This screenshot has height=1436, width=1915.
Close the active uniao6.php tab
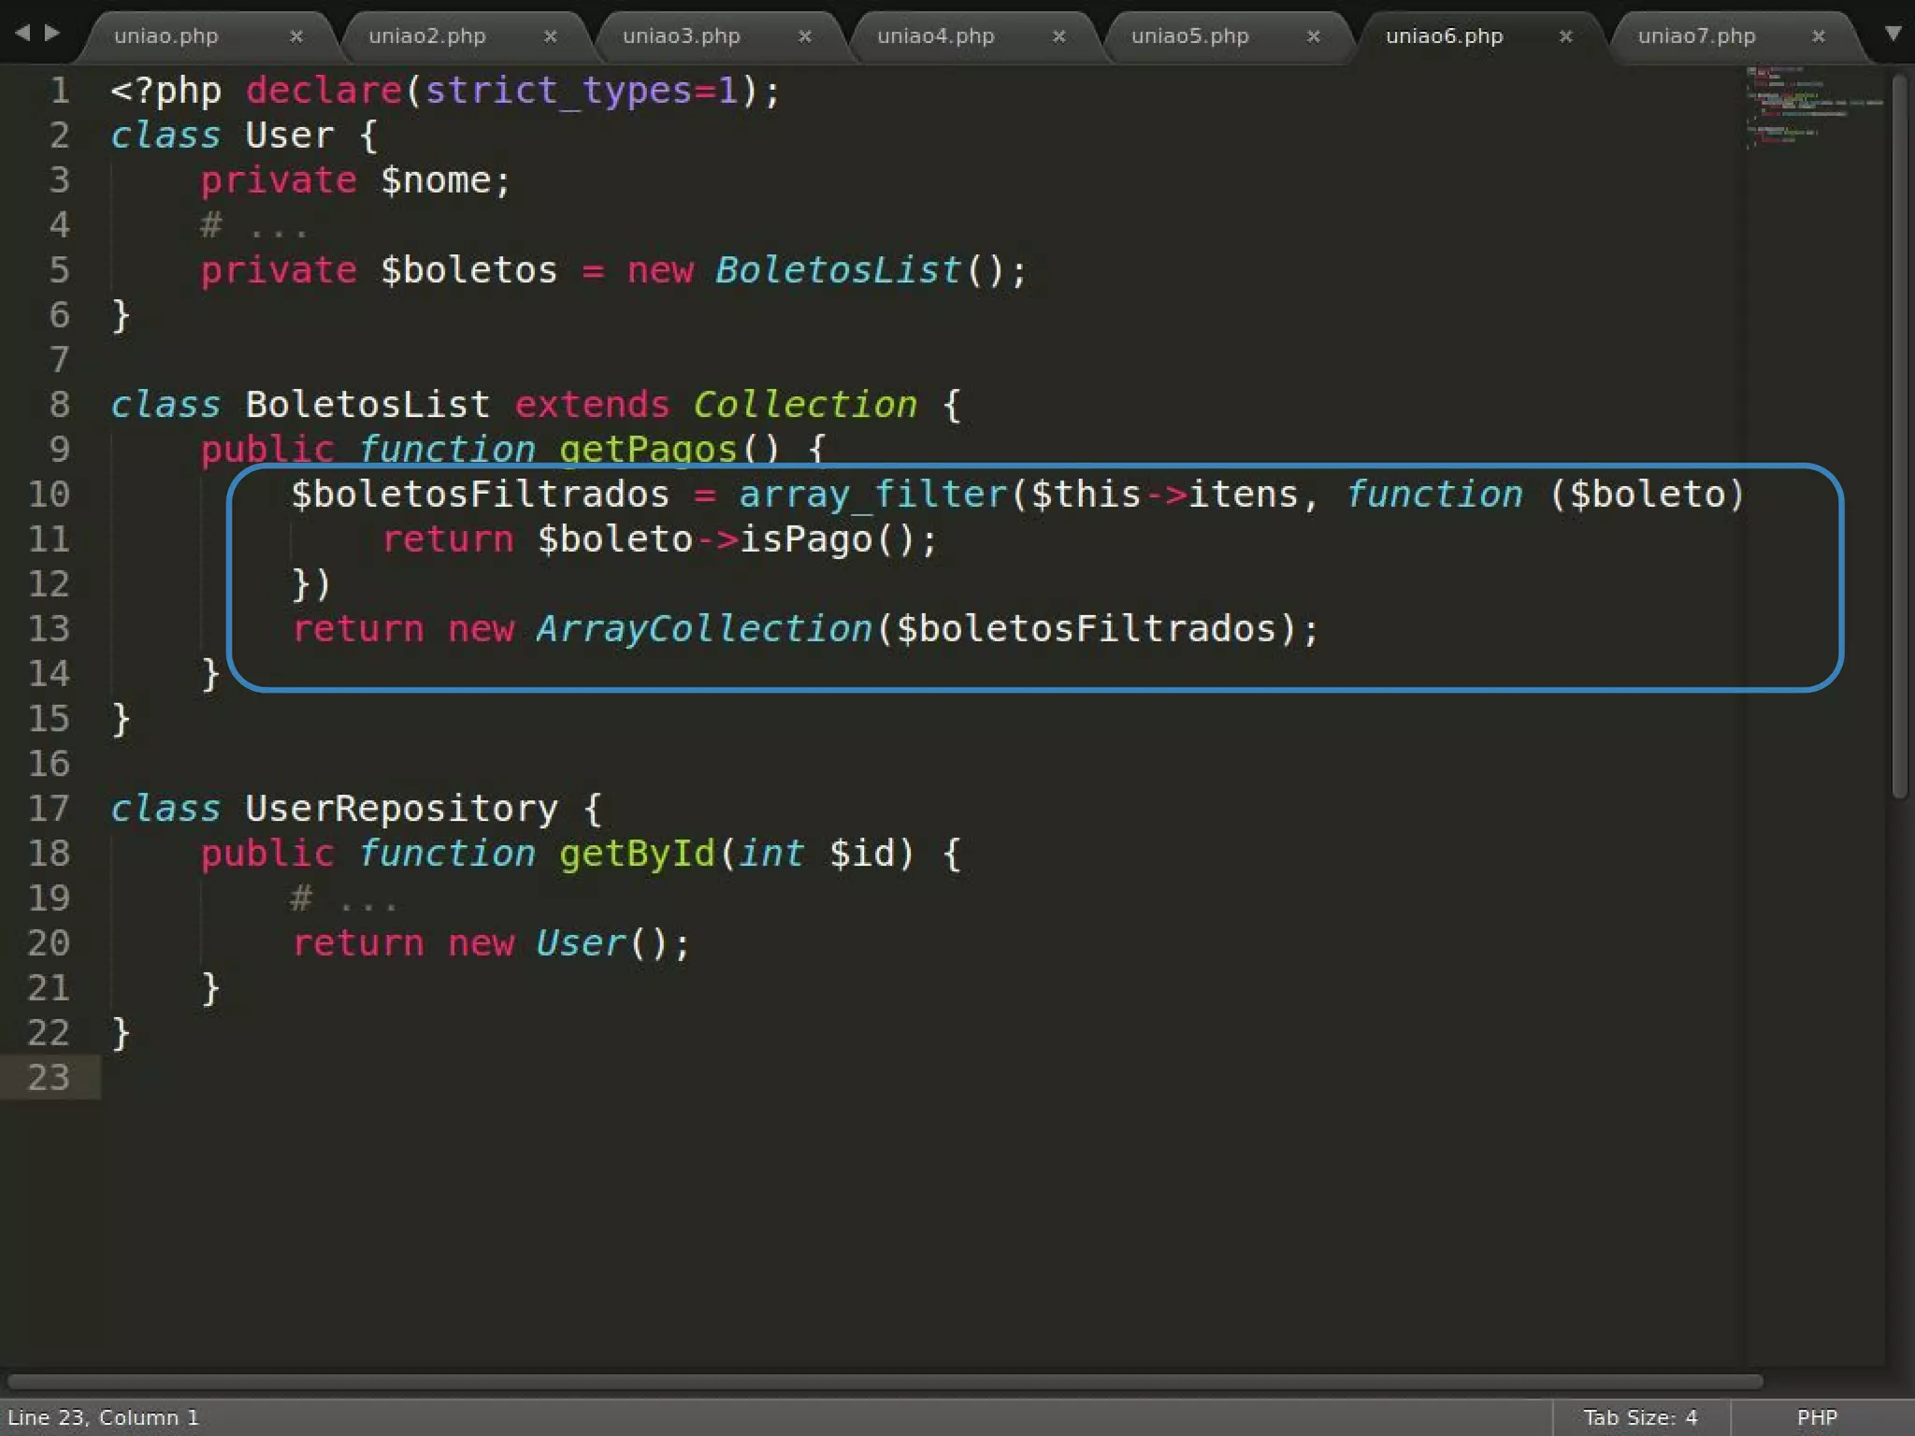1565,36
